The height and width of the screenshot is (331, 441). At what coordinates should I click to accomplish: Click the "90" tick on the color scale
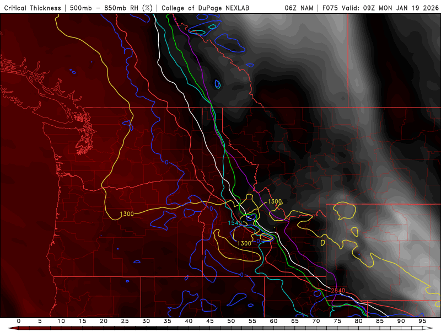click(401, 321)
